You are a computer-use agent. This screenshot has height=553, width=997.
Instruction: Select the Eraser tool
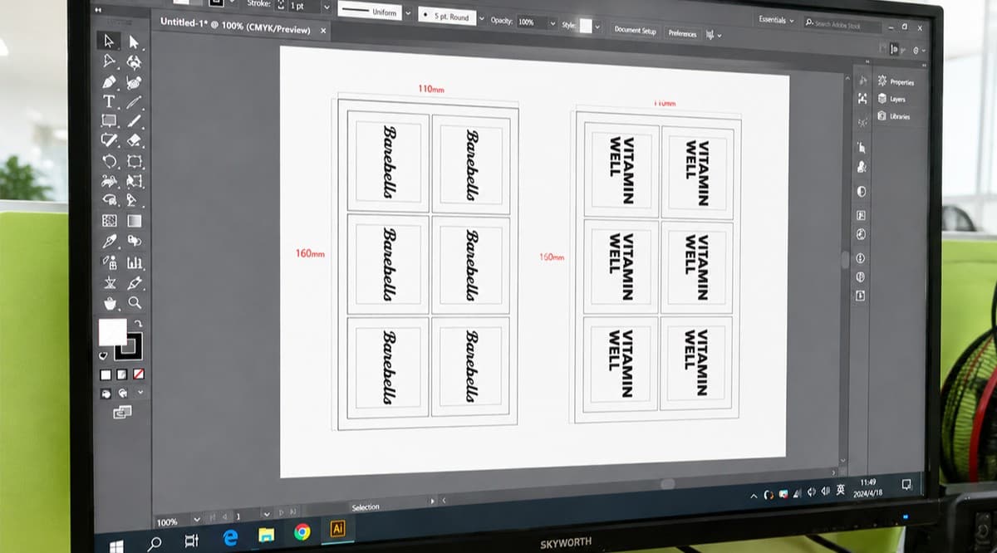pyautogui.click(x=135, y=141)
